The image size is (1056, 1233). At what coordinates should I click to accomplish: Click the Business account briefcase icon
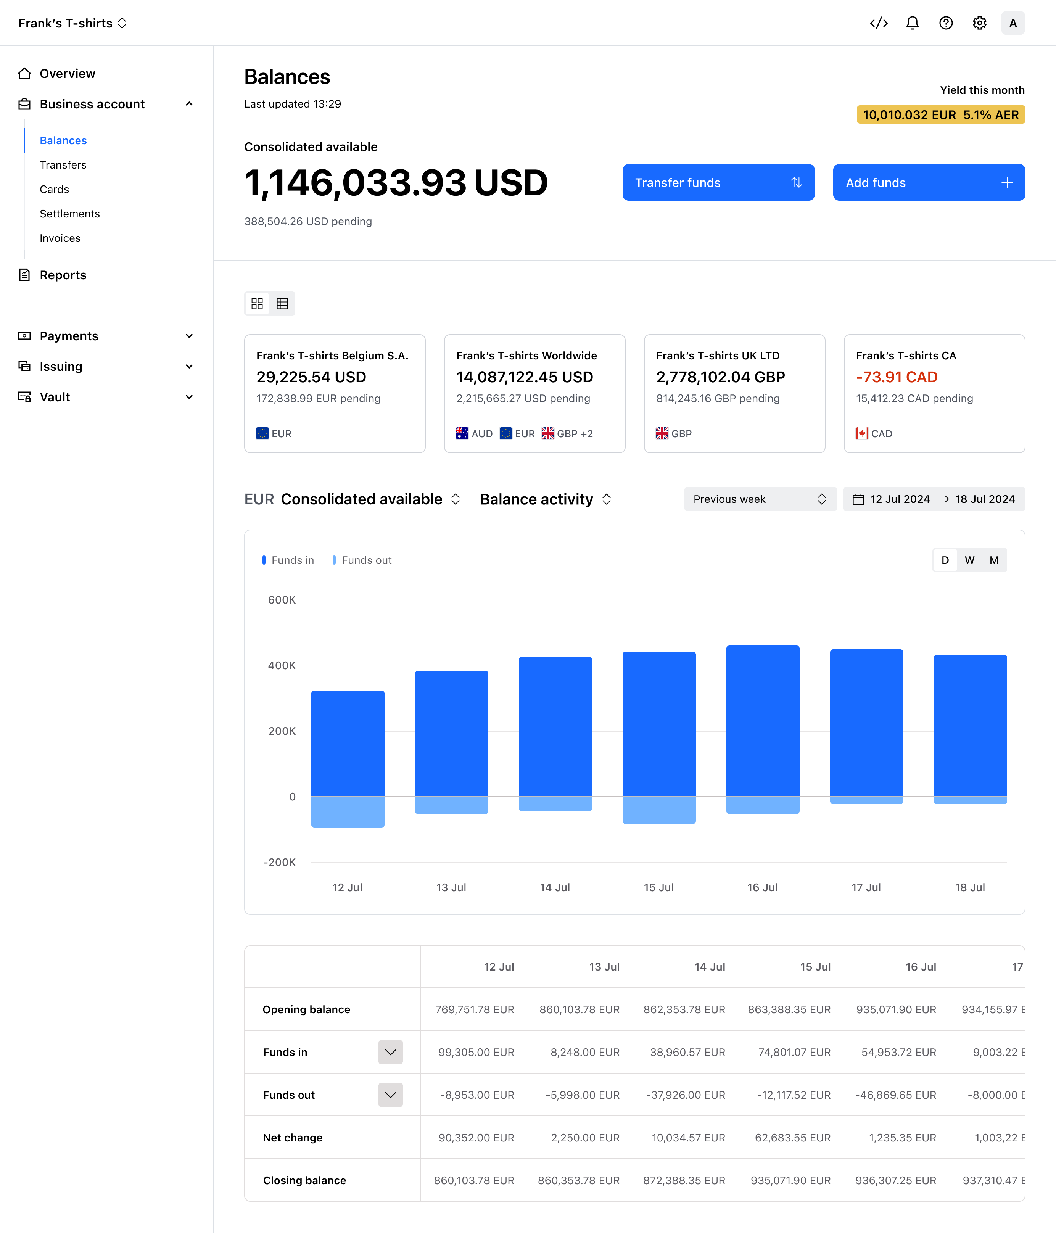[x=24, y=104]
